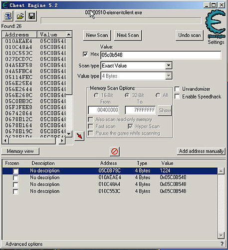The width and height of the screenshot is (228, 250).
Task: Click the red arrow add-to-list icon
Action: tap(79, 136)
